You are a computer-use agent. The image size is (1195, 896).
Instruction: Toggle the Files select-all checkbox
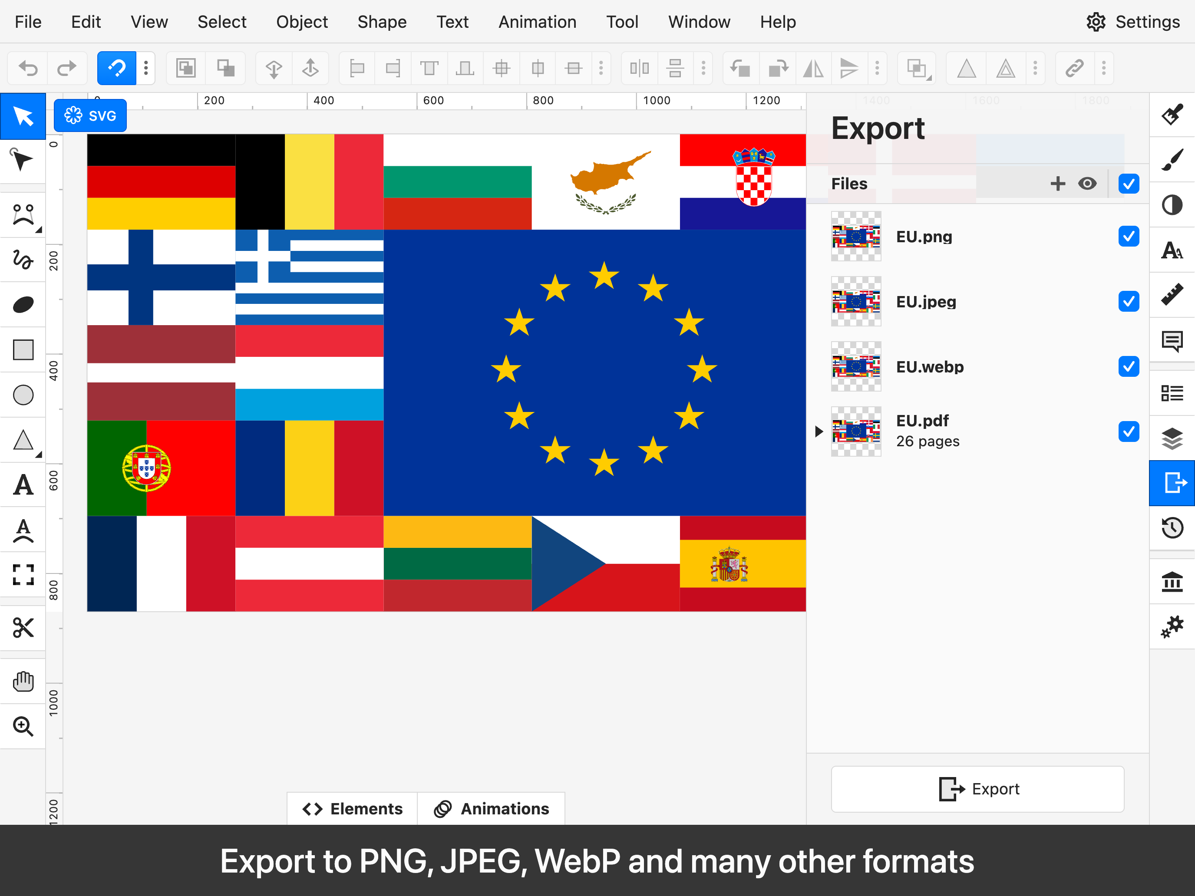click(1129, 184)
